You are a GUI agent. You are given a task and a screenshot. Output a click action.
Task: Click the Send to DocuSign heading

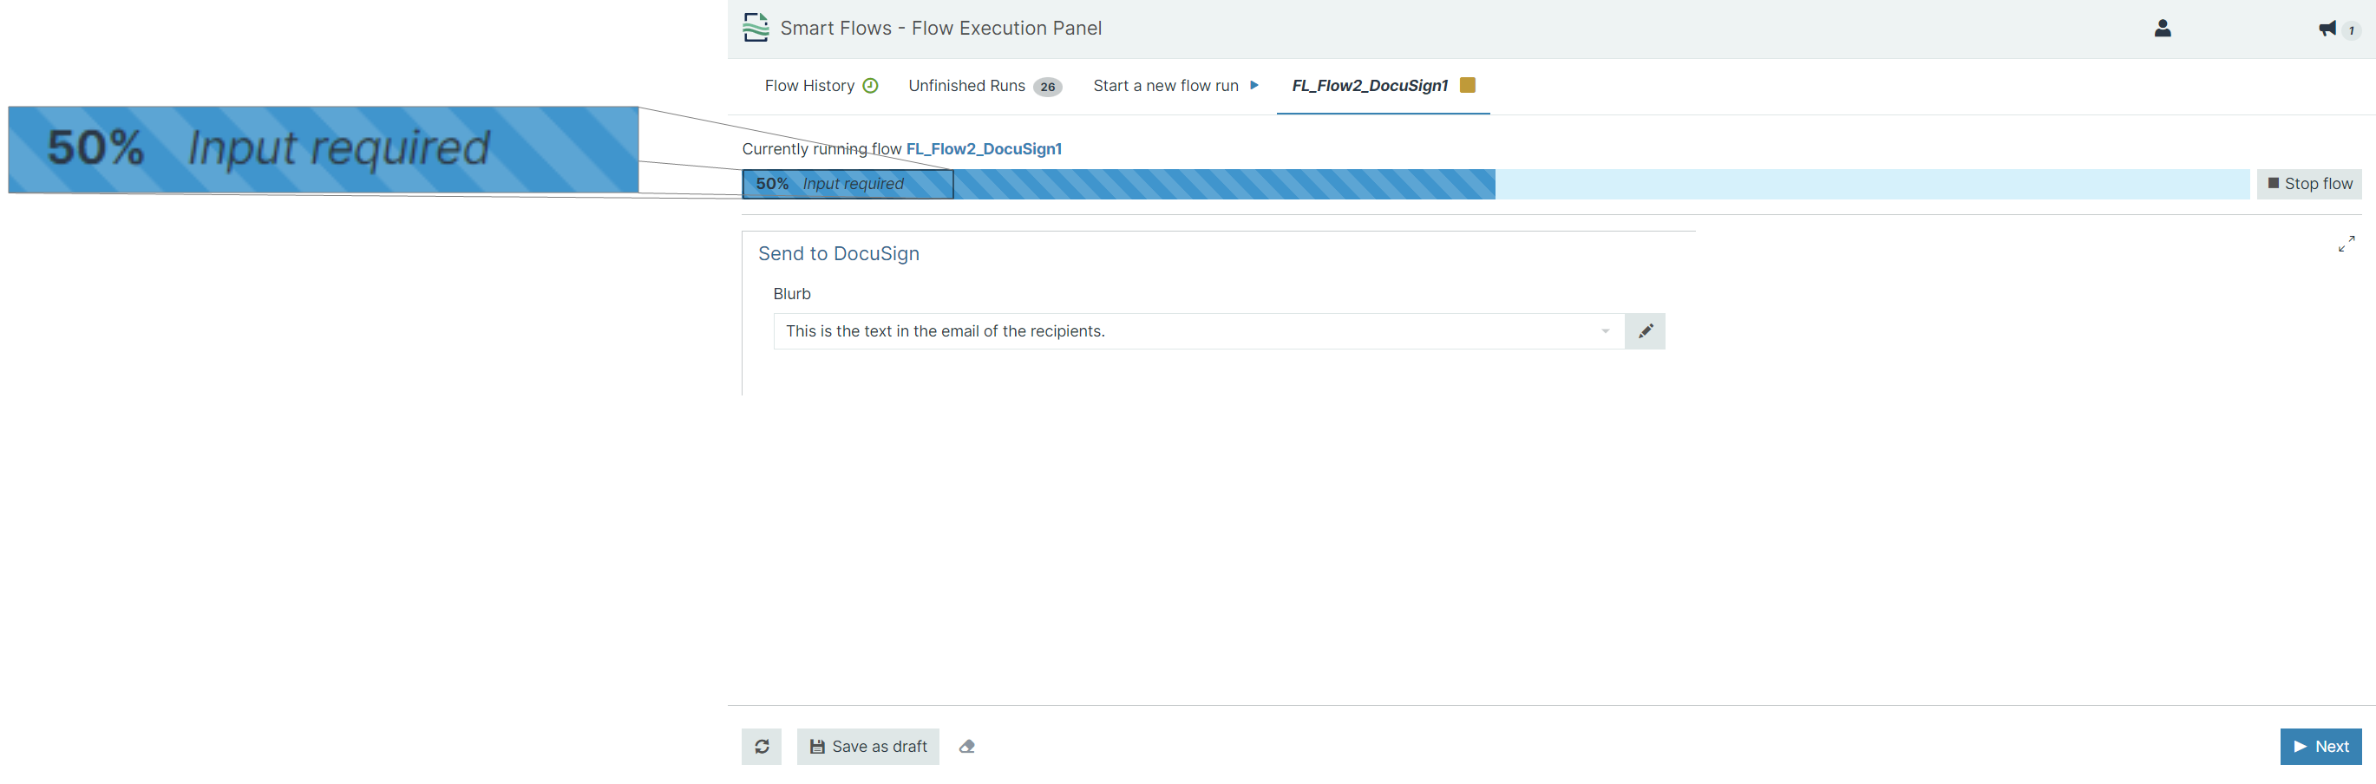[839, 253]
